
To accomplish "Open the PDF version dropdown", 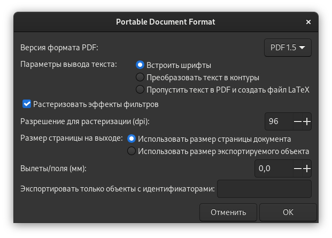I will pos(288,48).
